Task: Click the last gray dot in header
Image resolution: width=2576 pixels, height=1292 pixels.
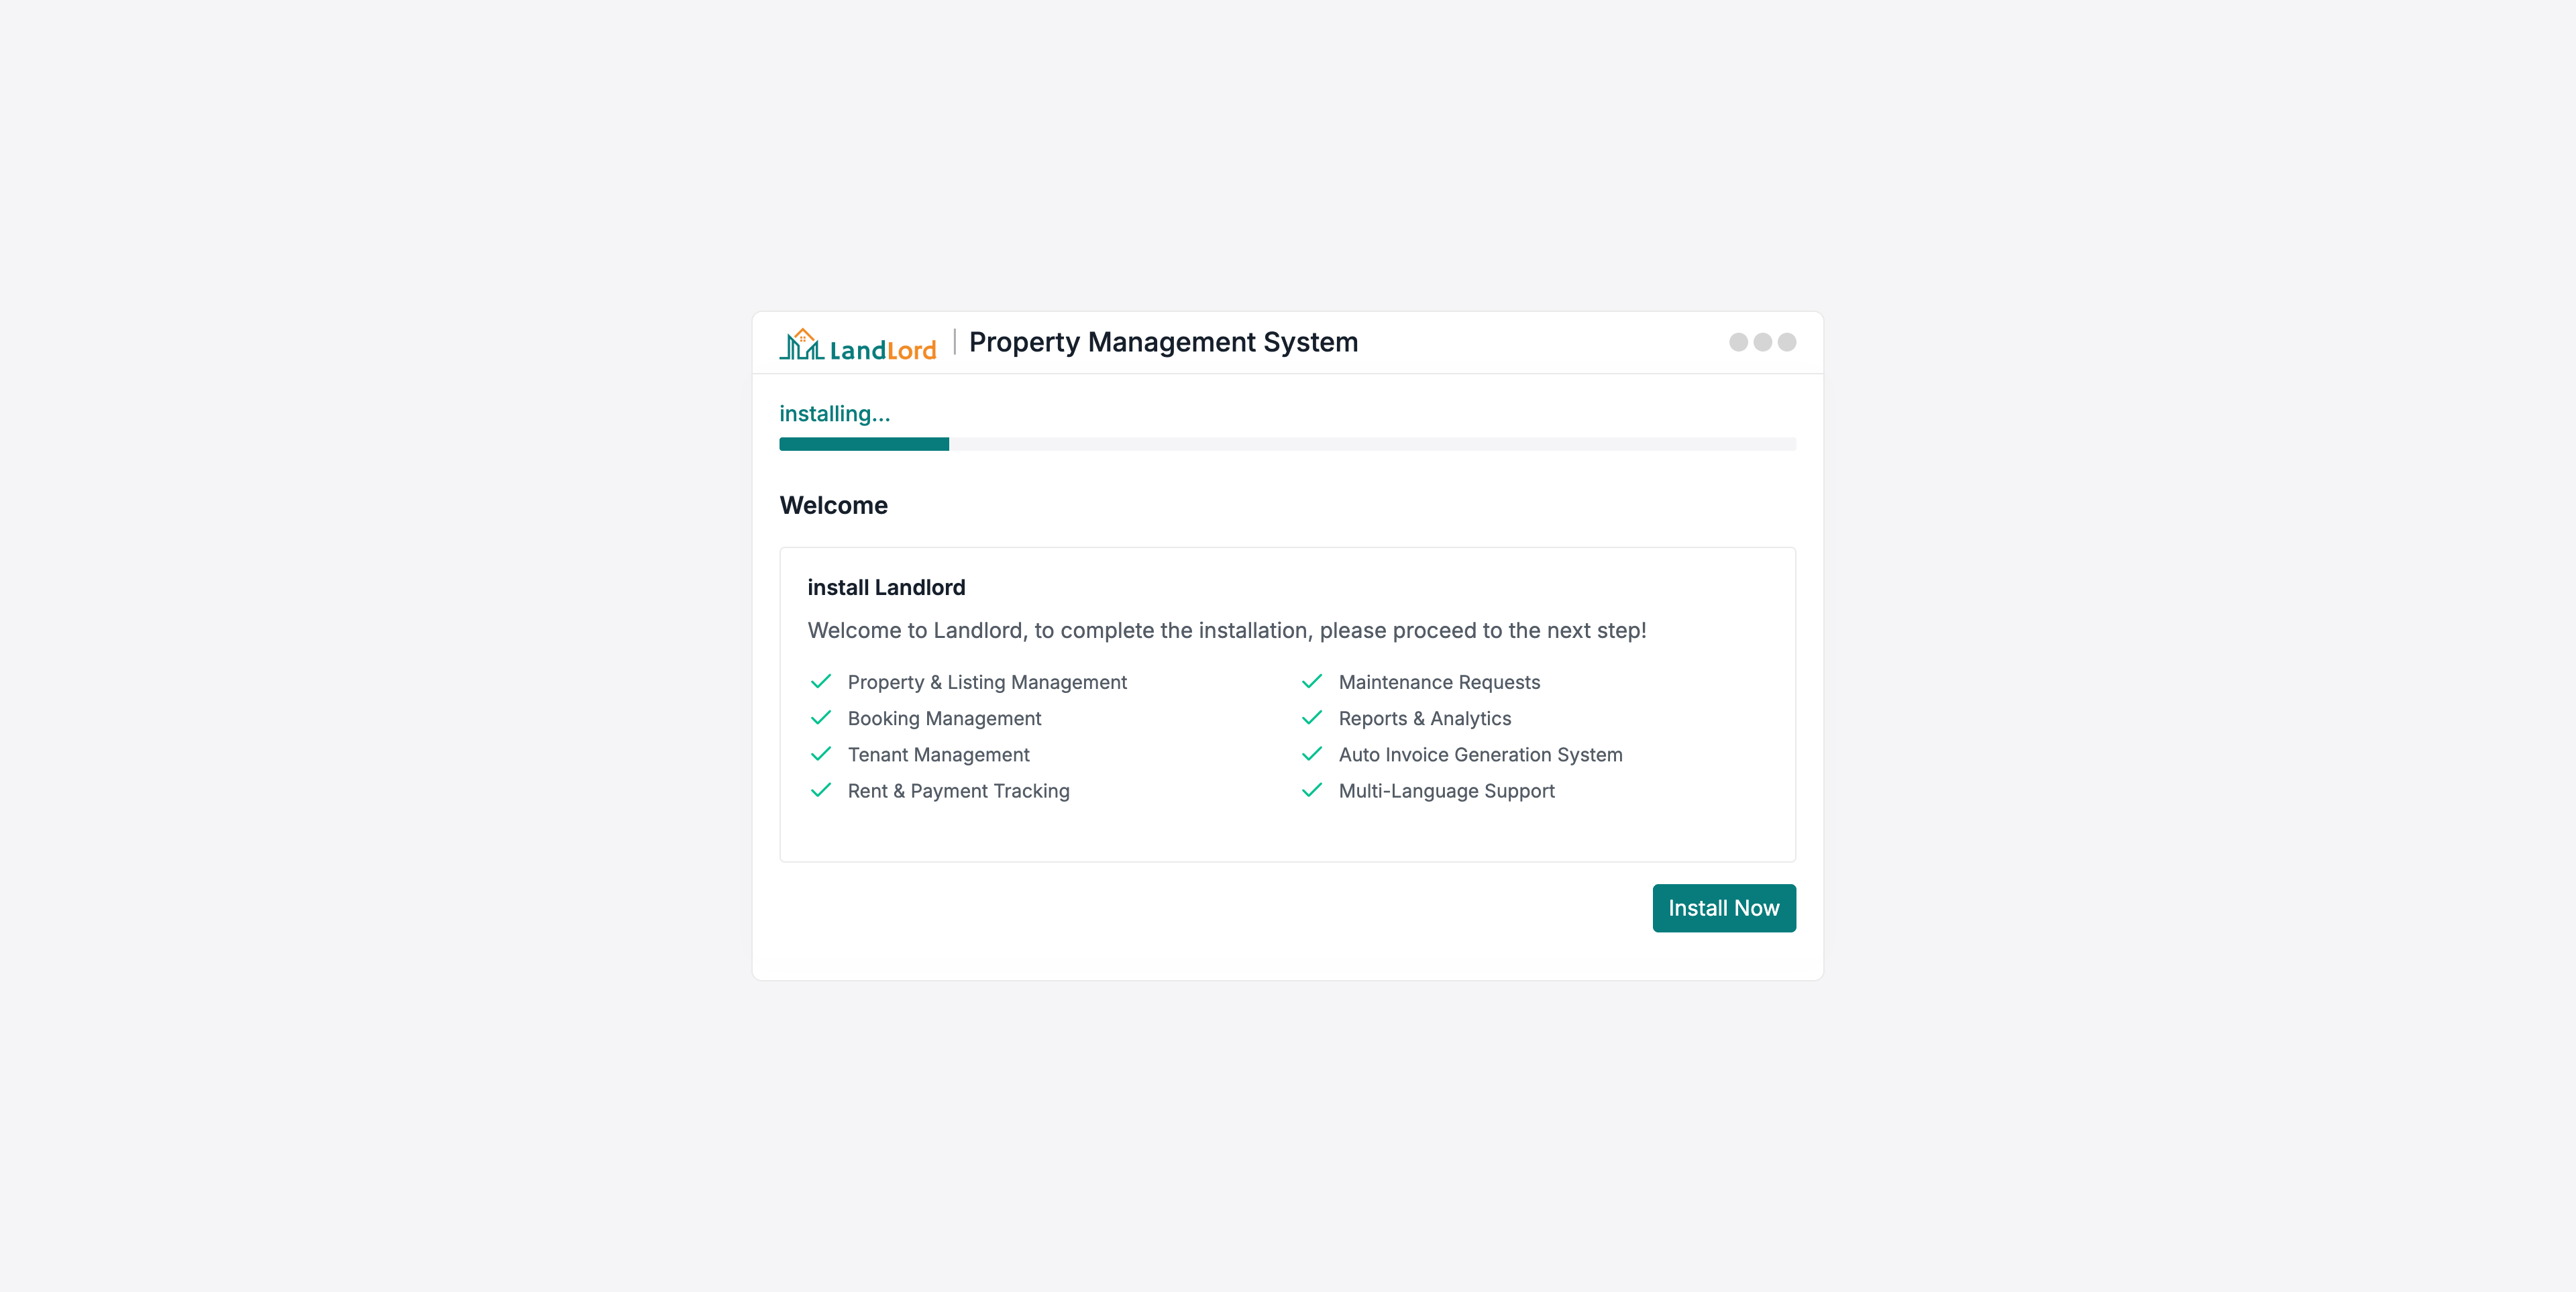Action: click(1787, 342)
